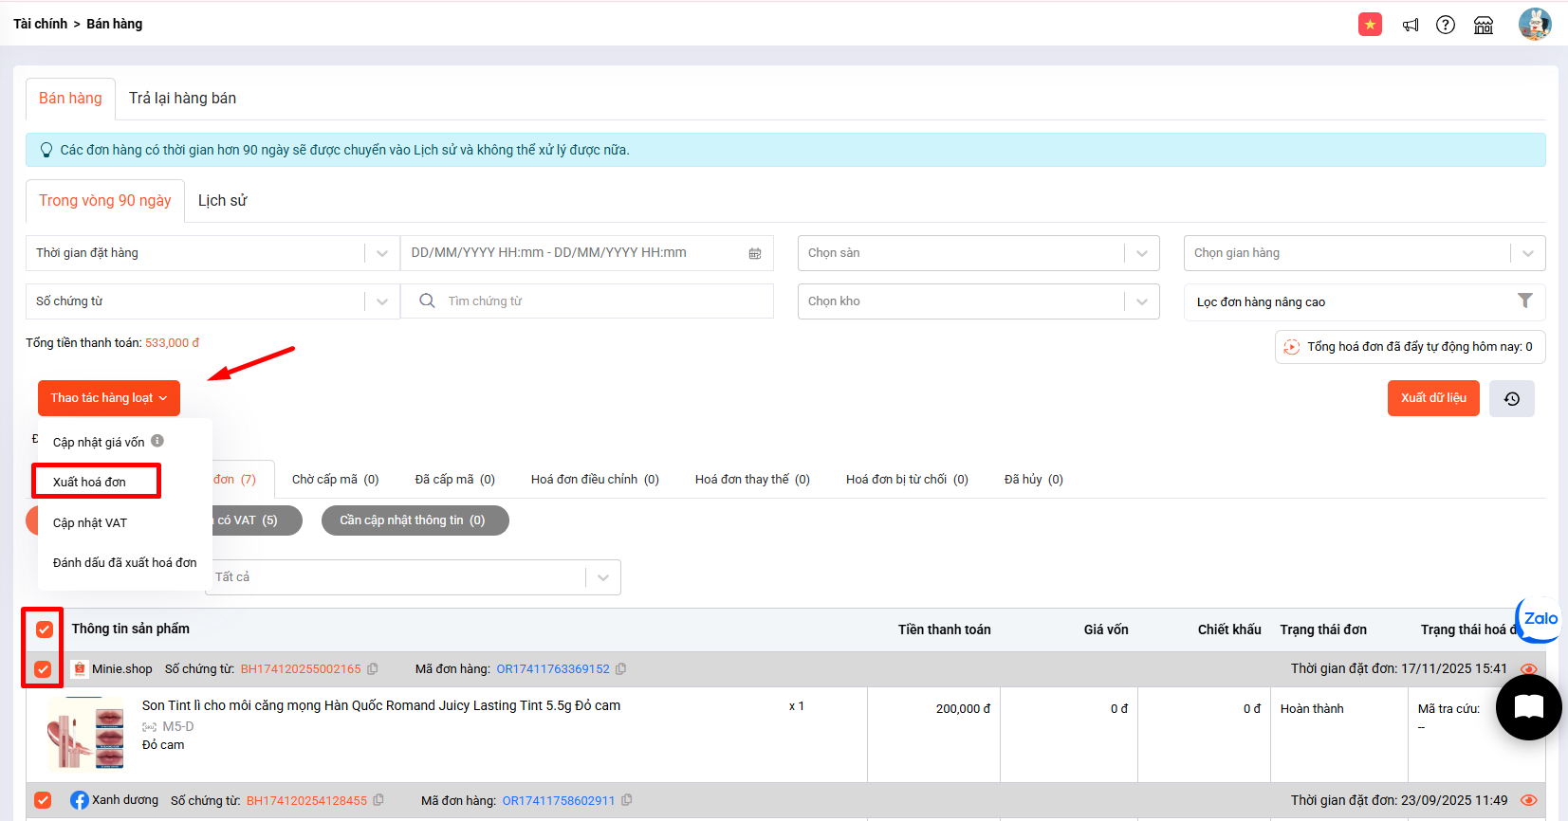Click the Xuất dữ liệu button
Viewport: 1568px width, 821px height.
click(1432, 398)
